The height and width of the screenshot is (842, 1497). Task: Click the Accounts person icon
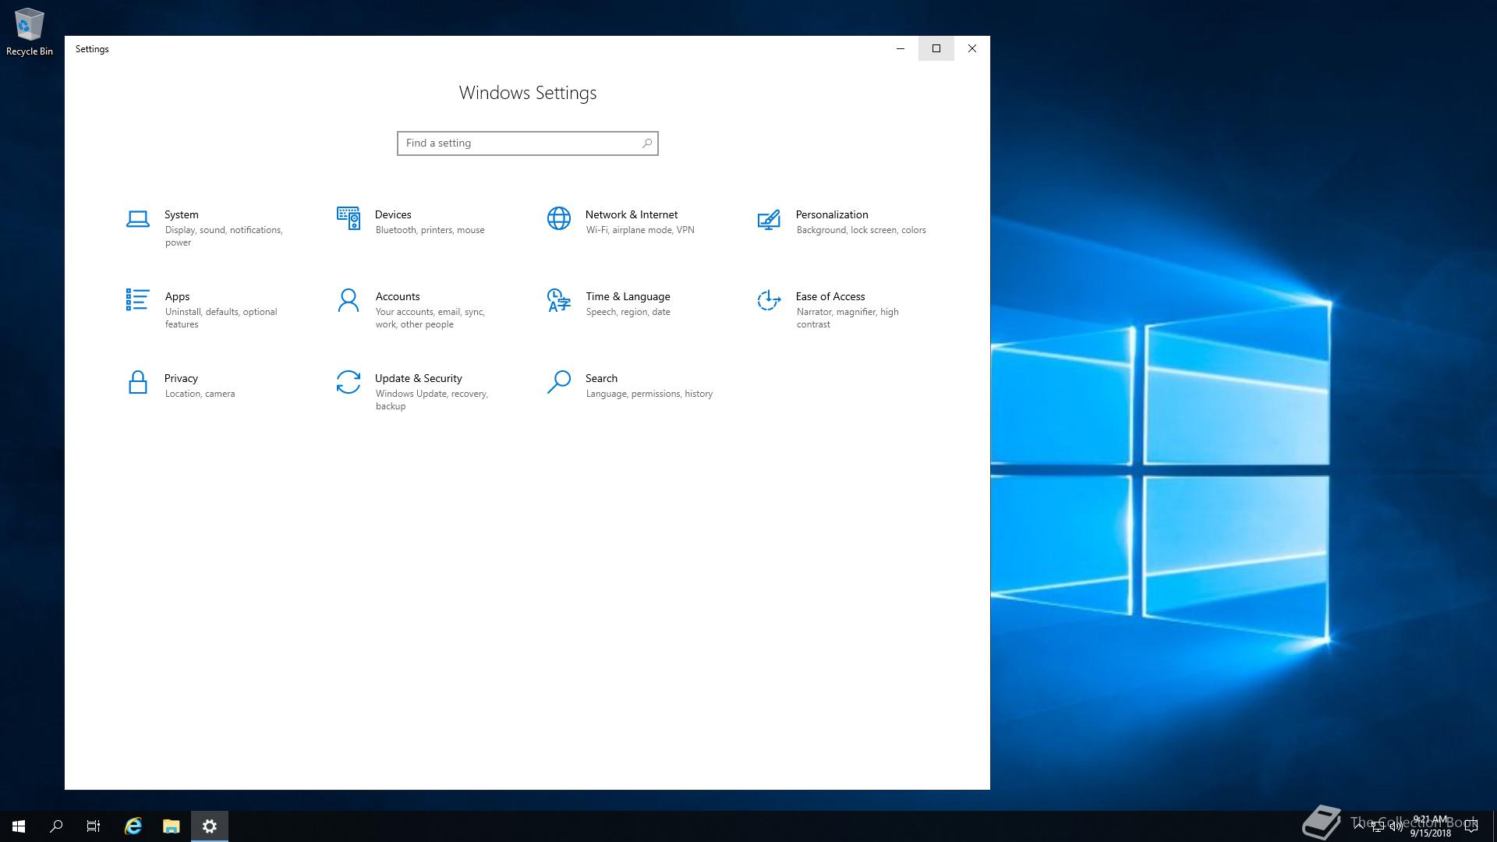pyautogui.click(x=349, y=300)
